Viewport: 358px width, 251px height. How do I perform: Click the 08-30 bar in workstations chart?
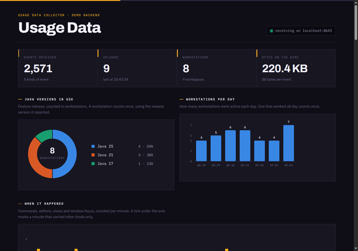(x=230, y=146)
